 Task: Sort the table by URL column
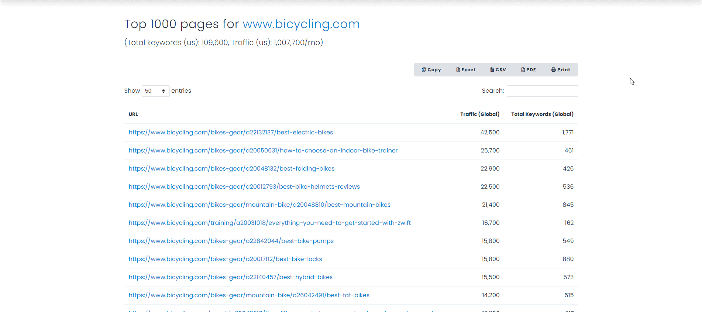coord(133,114)
